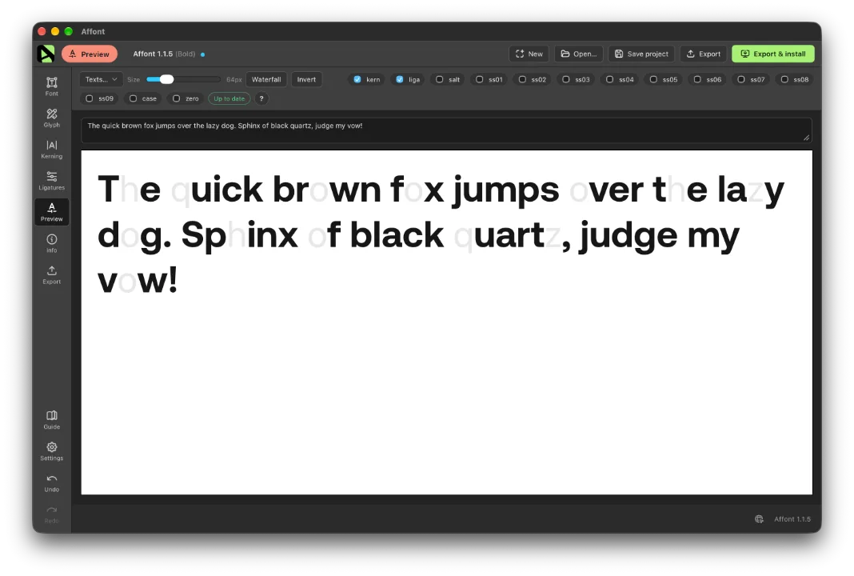
Task: Switch to Waterfall view
Action: click(x=266, y=79)
